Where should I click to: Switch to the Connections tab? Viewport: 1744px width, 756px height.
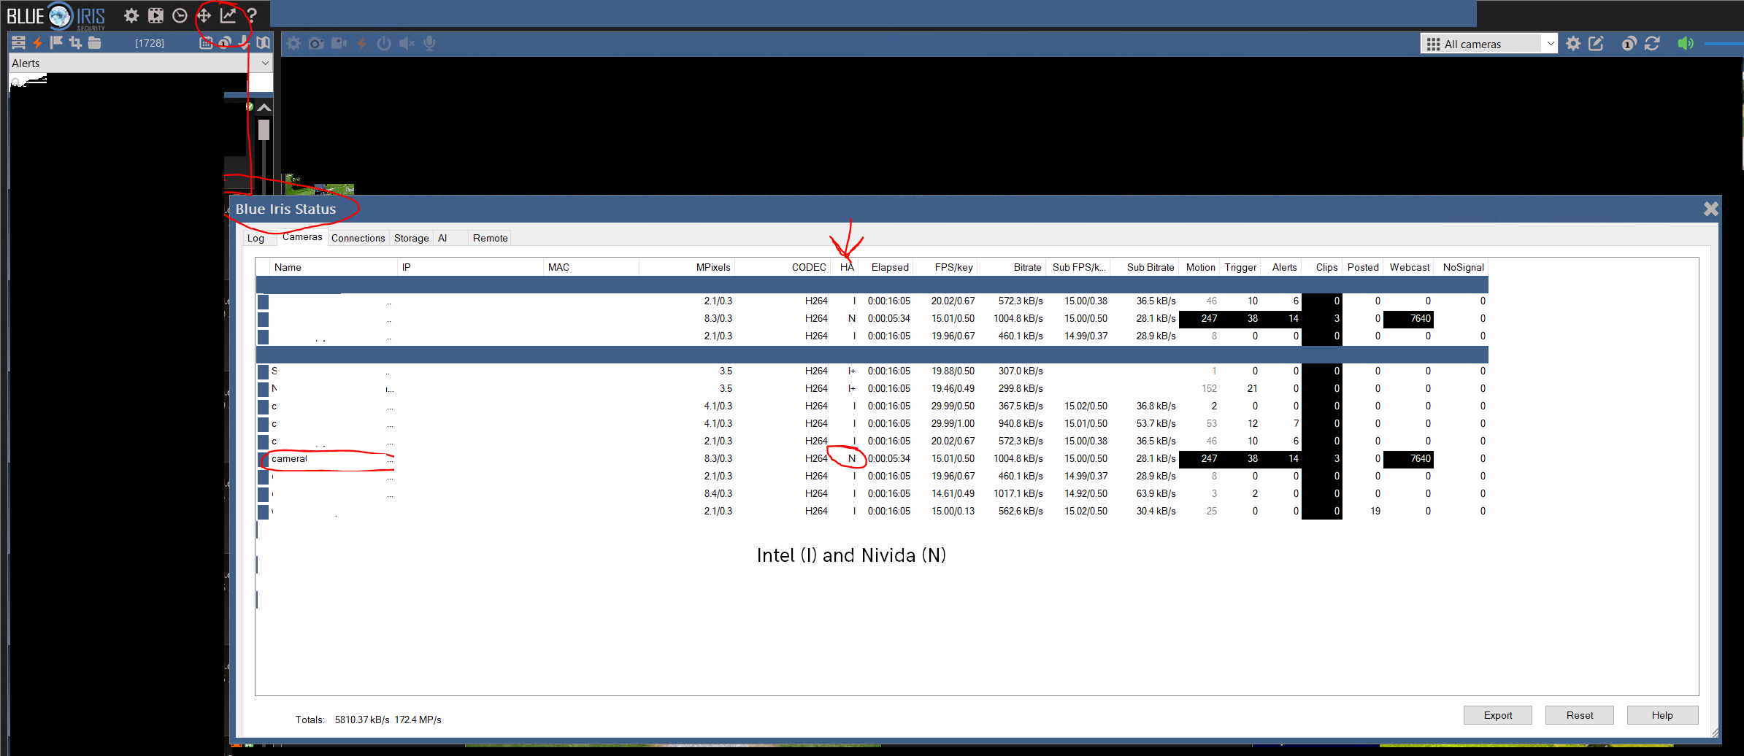[358, 238]
